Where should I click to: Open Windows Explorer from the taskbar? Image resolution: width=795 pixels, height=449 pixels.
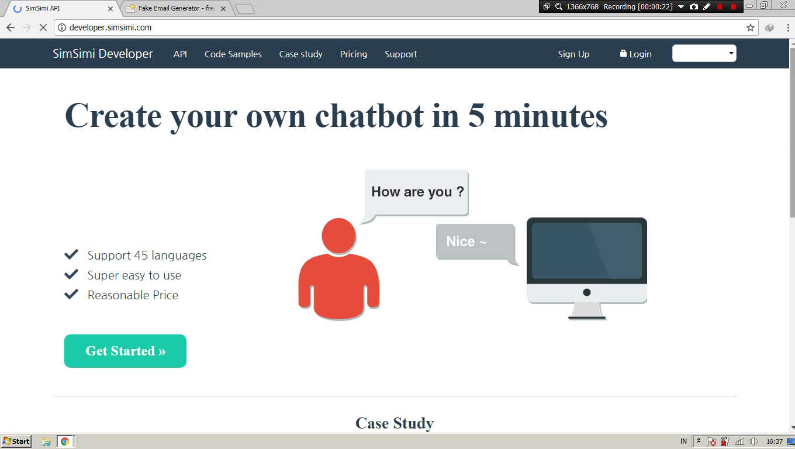[x=46, y=441]
